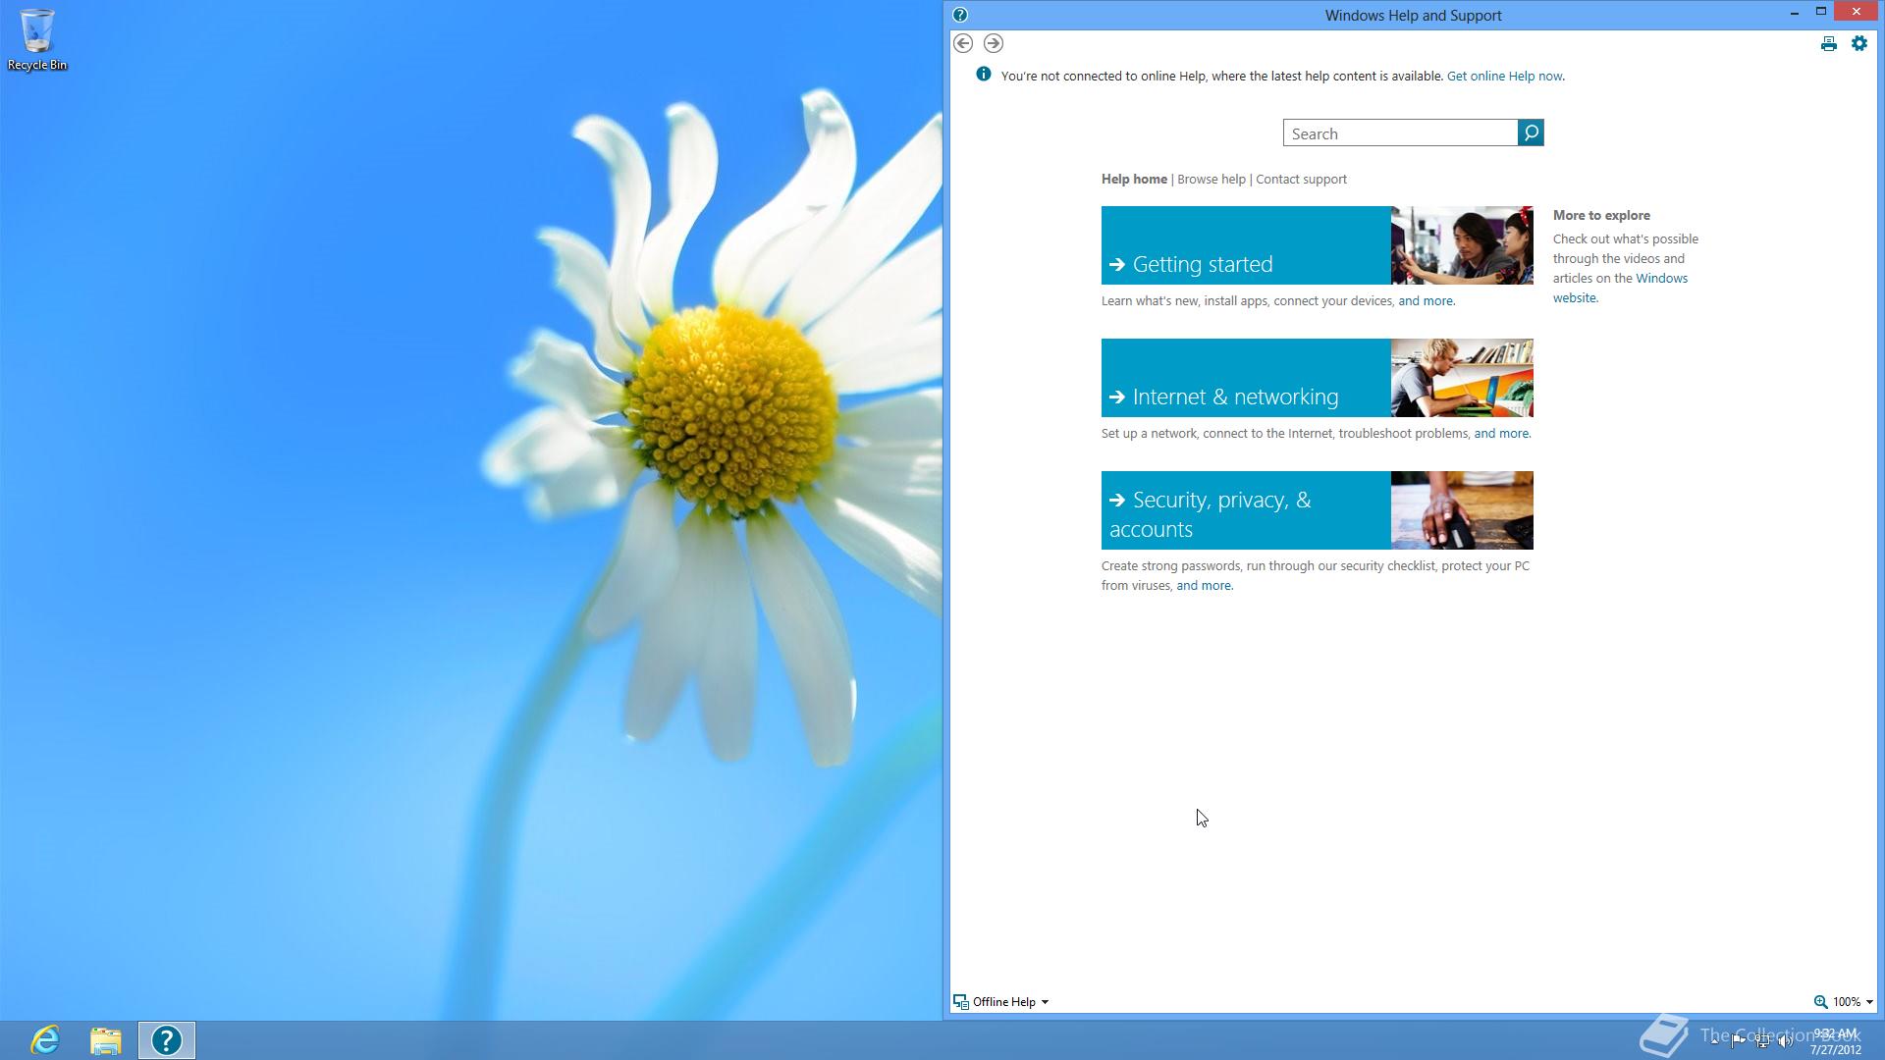Open Internet Explorer from the taskbar

[x=45, y=1039]
